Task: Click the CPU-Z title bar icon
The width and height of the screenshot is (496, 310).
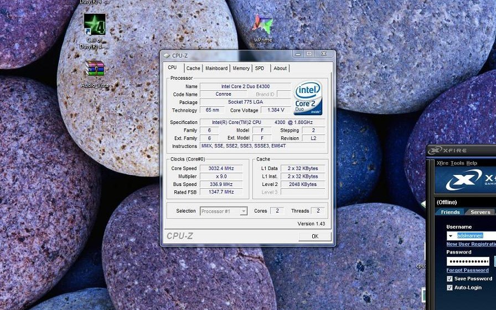Action: (167, 56)
